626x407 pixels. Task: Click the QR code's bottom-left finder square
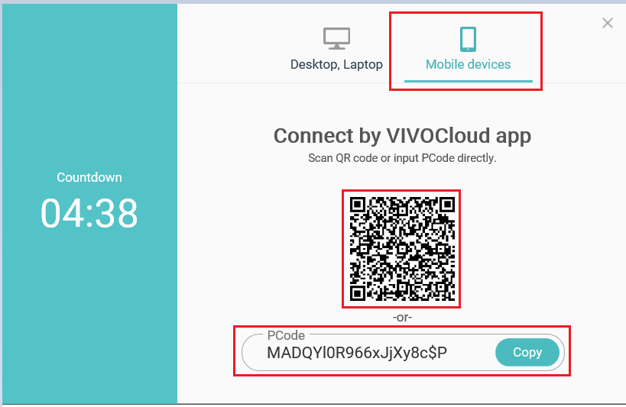pos(357,294)
